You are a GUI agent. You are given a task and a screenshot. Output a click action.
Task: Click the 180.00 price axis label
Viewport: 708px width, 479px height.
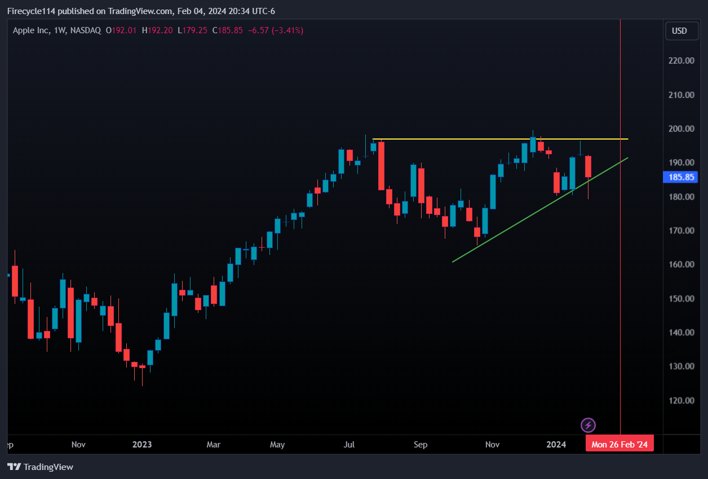pyautogui.click(x=681, y=196)
